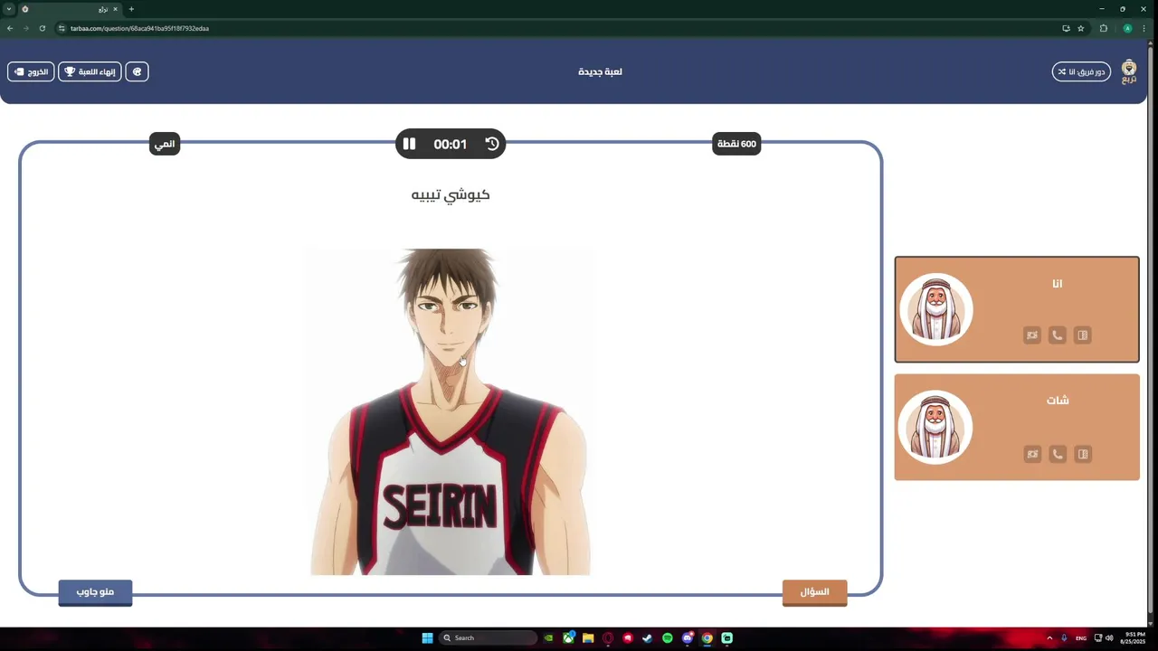
Task: Use the انا team phone lifeline icon
Action: (x=1057, y=335)
